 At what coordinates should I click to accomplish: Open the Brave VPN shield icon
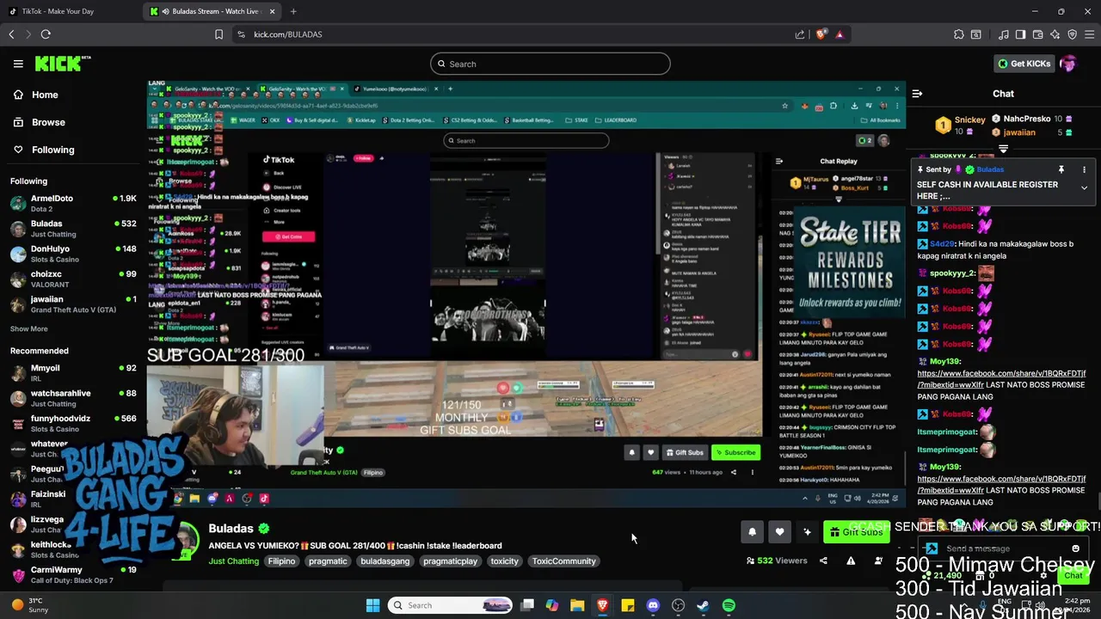click(x=1072, y=34)
